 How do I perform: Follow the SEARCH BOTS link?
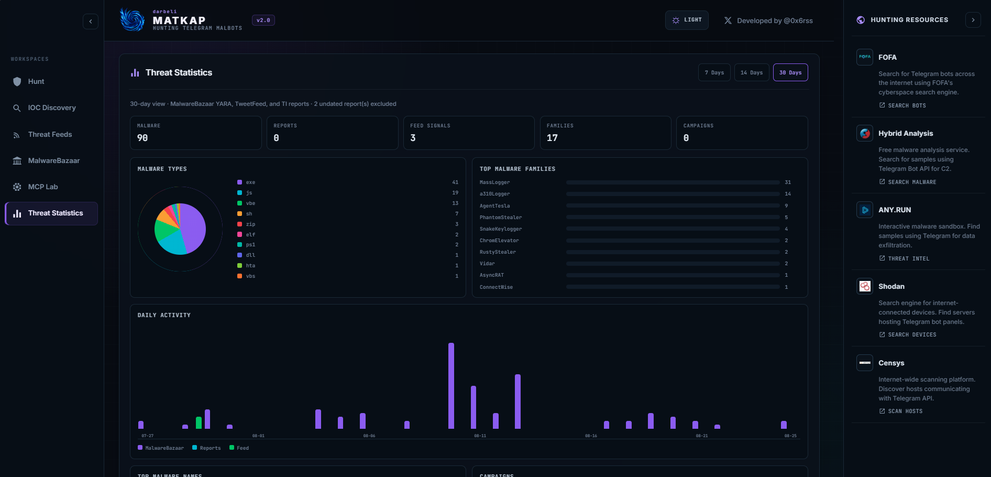902,105
